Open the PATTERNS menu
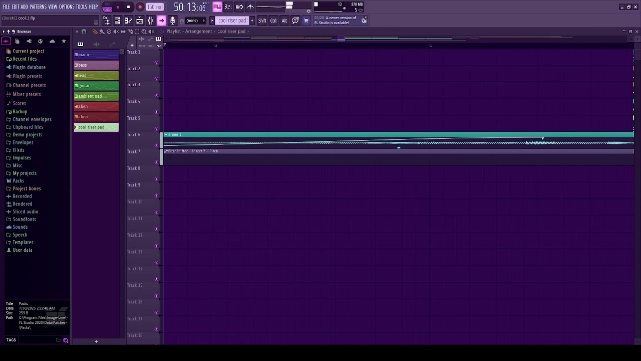The height and width of the screenshot is (361, 641). tap(38, 7)
